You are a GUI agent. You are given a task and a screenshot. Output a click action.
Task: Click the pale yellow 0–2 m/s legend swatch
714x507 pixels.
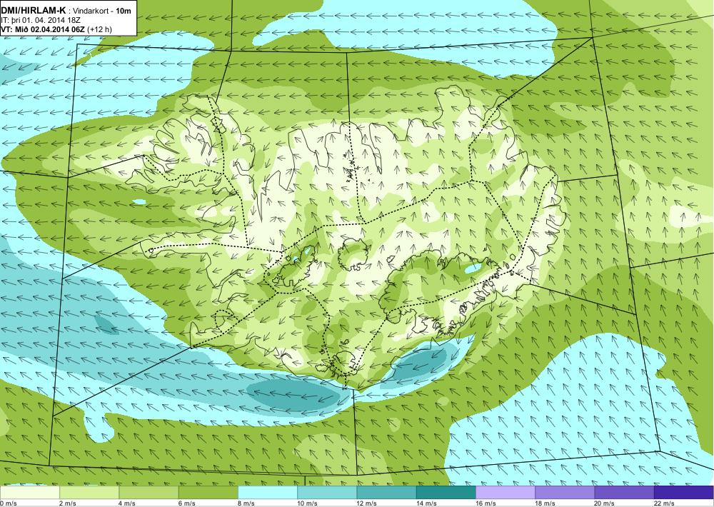point(30,493)
